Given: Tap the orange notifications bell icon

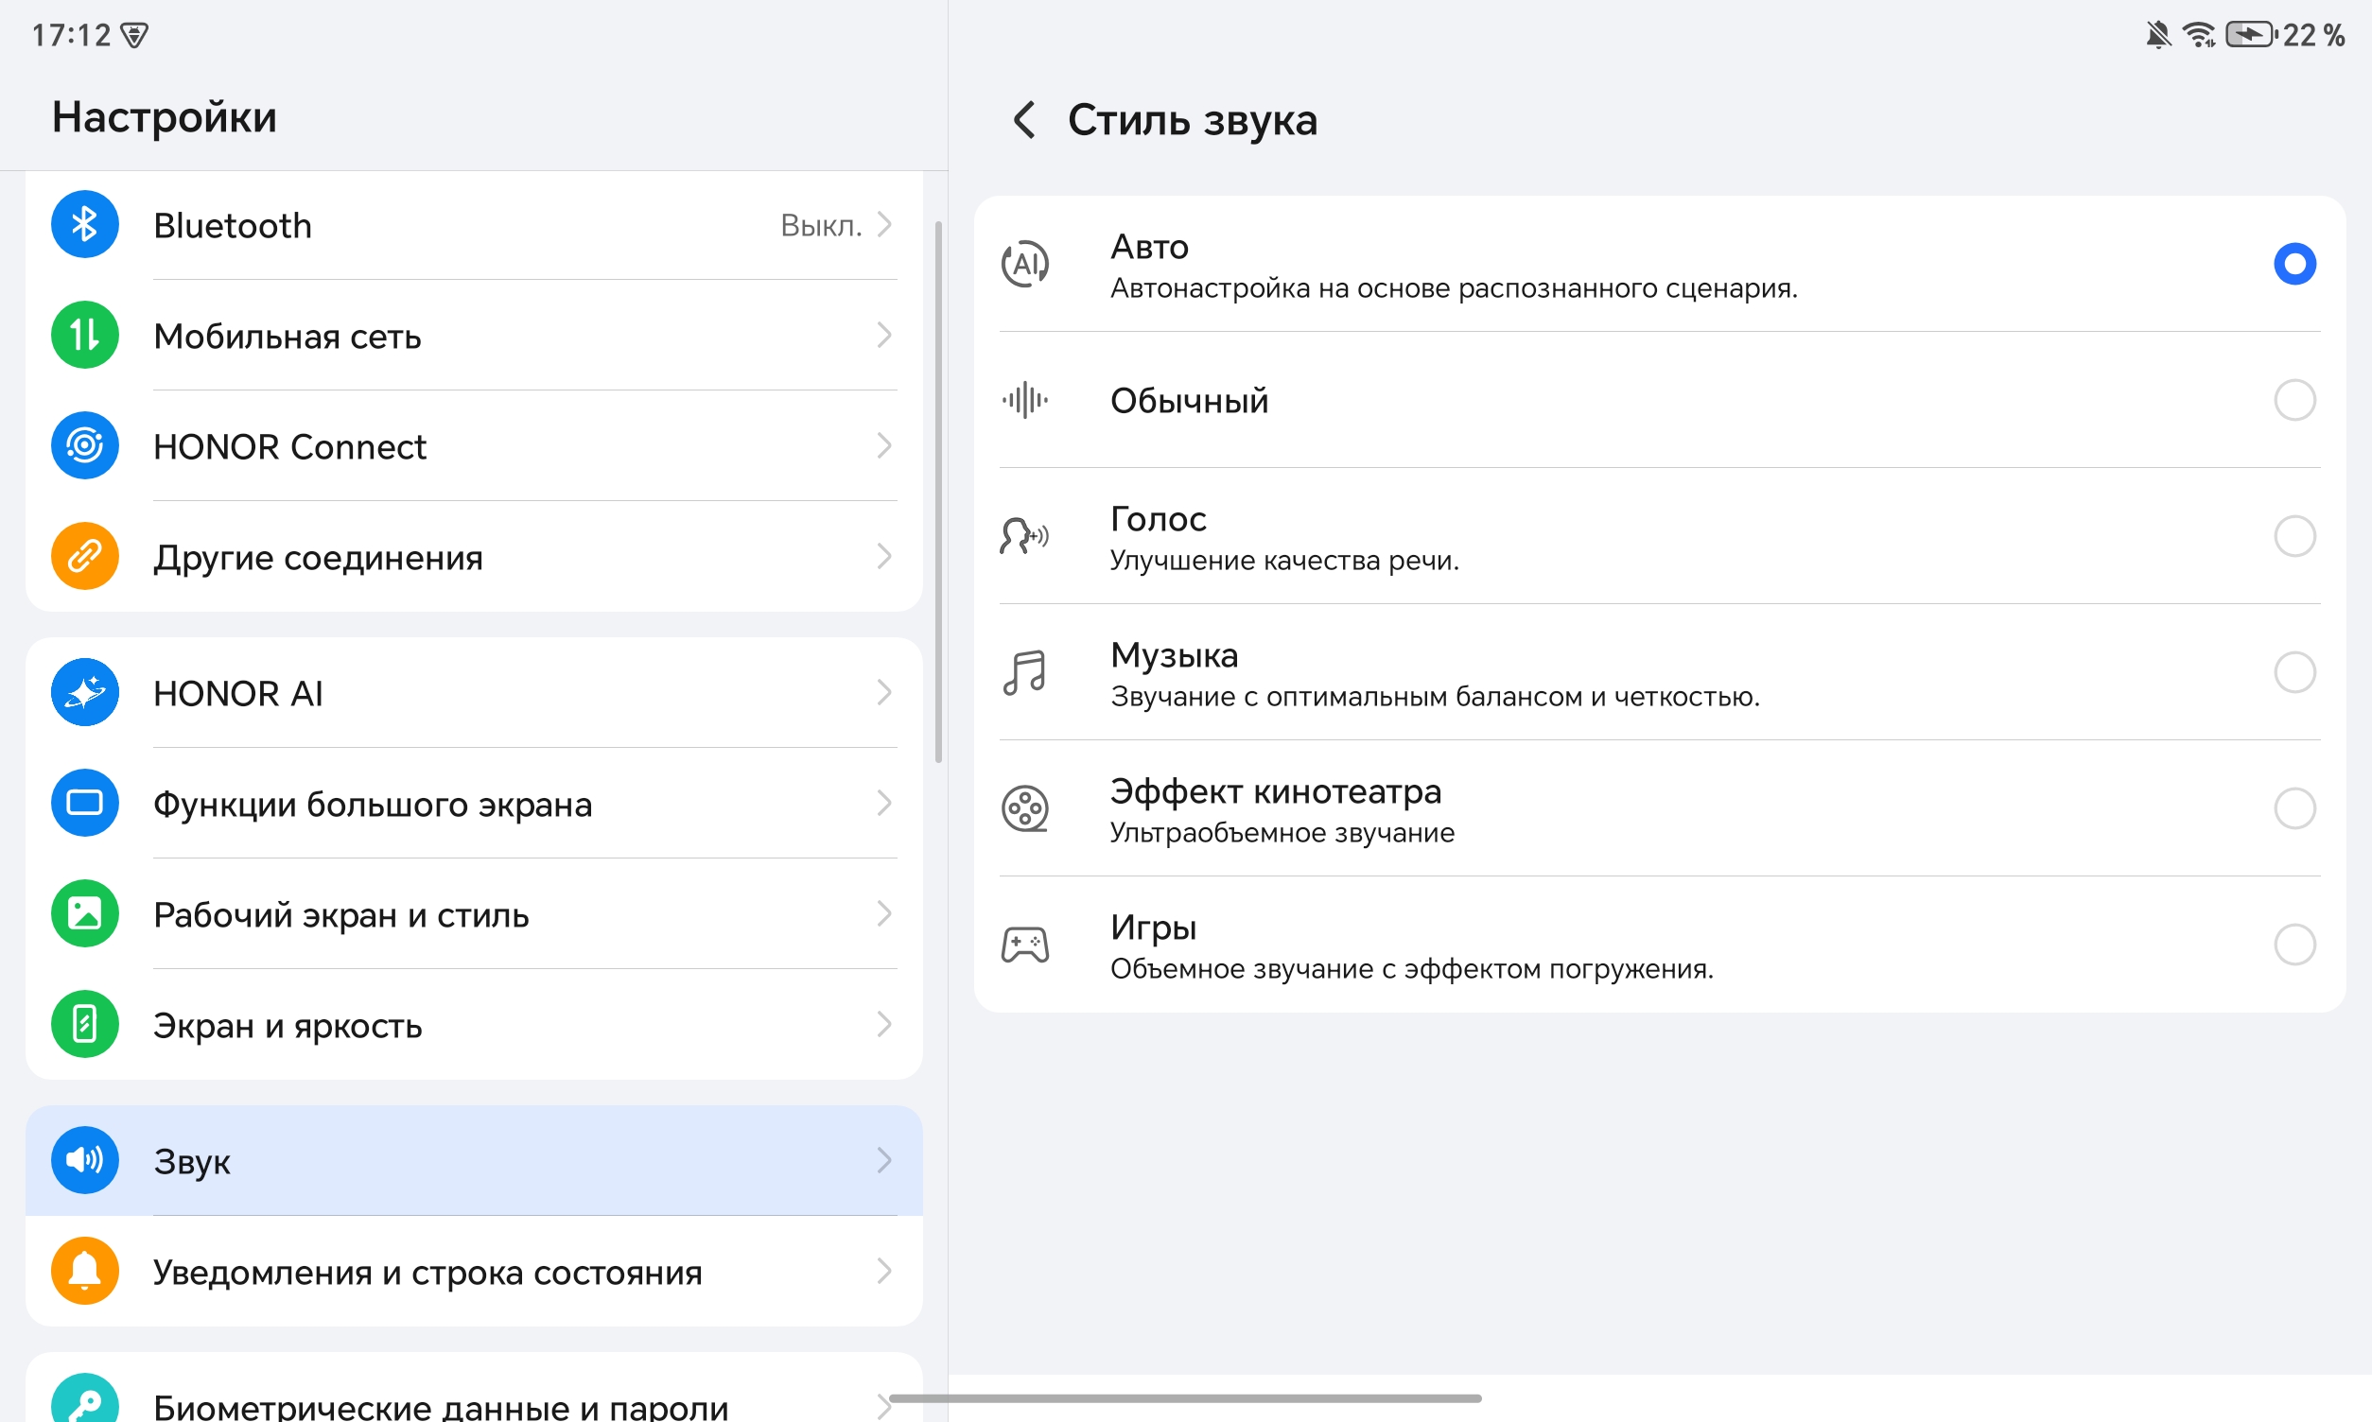Looking at the screenshot, I should pos(84,1271).
